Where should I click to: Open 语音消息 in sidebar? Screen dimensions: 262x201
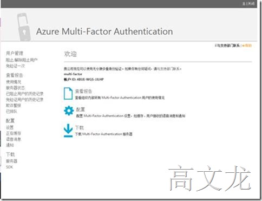pyautogui.click(x=14, y=139)
